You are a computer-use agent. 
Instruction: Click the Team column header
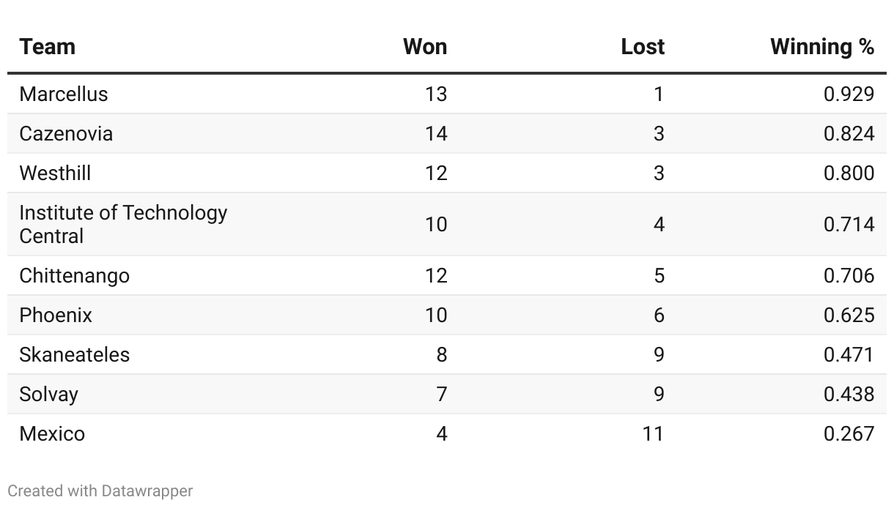(x=48, y=47)
